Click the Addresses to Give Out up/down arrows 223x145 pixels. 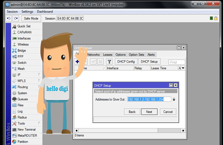(174, 99)
